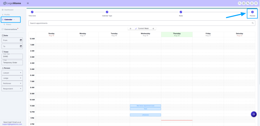Click the Time Zone step label
260x126 pixels.
(32, 16)
